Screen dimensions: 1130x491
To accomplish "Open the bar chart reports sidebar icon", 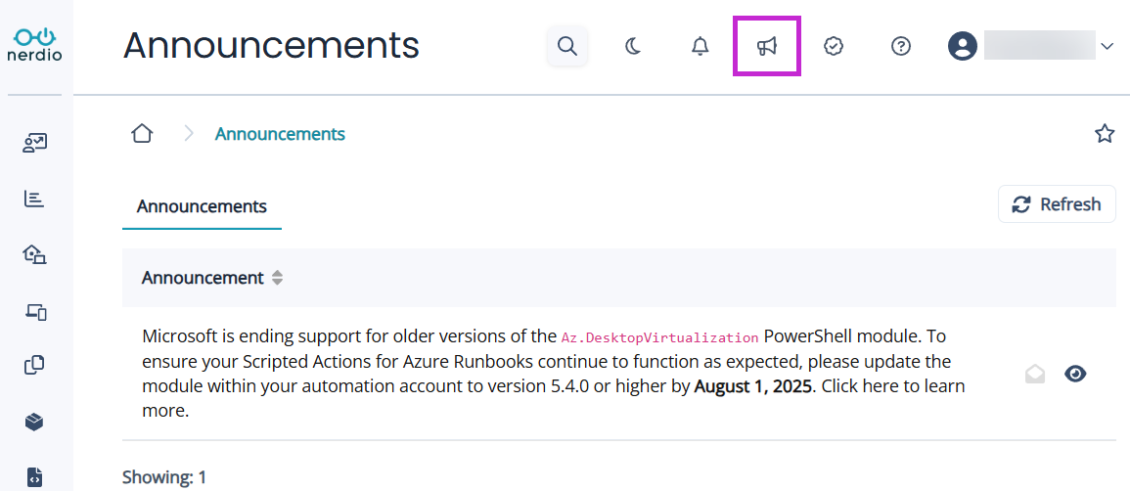I will (x=35, y=200).
